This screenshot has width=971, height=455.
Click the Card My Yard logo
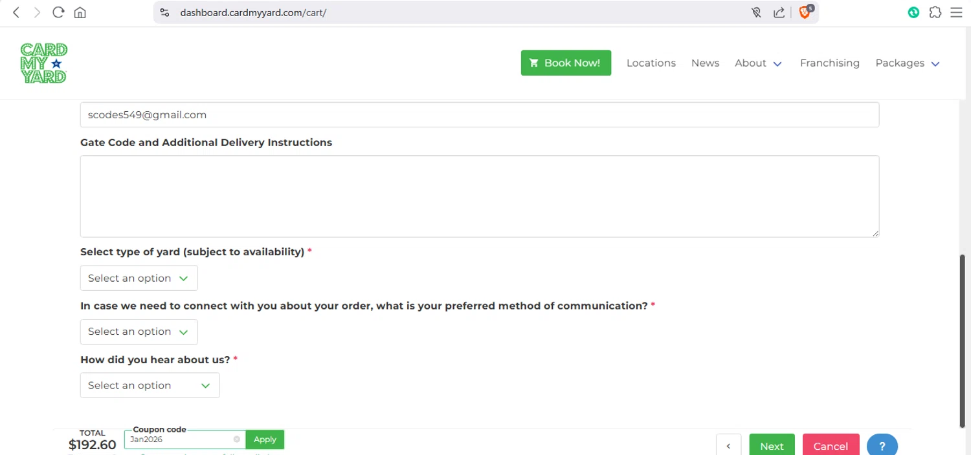[44, 63]
